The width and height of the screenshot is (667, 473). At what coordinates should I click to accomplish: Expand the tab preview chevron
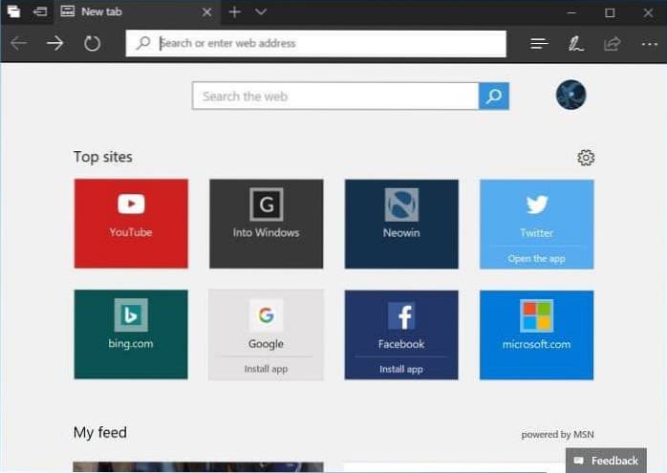coord(261,12)
